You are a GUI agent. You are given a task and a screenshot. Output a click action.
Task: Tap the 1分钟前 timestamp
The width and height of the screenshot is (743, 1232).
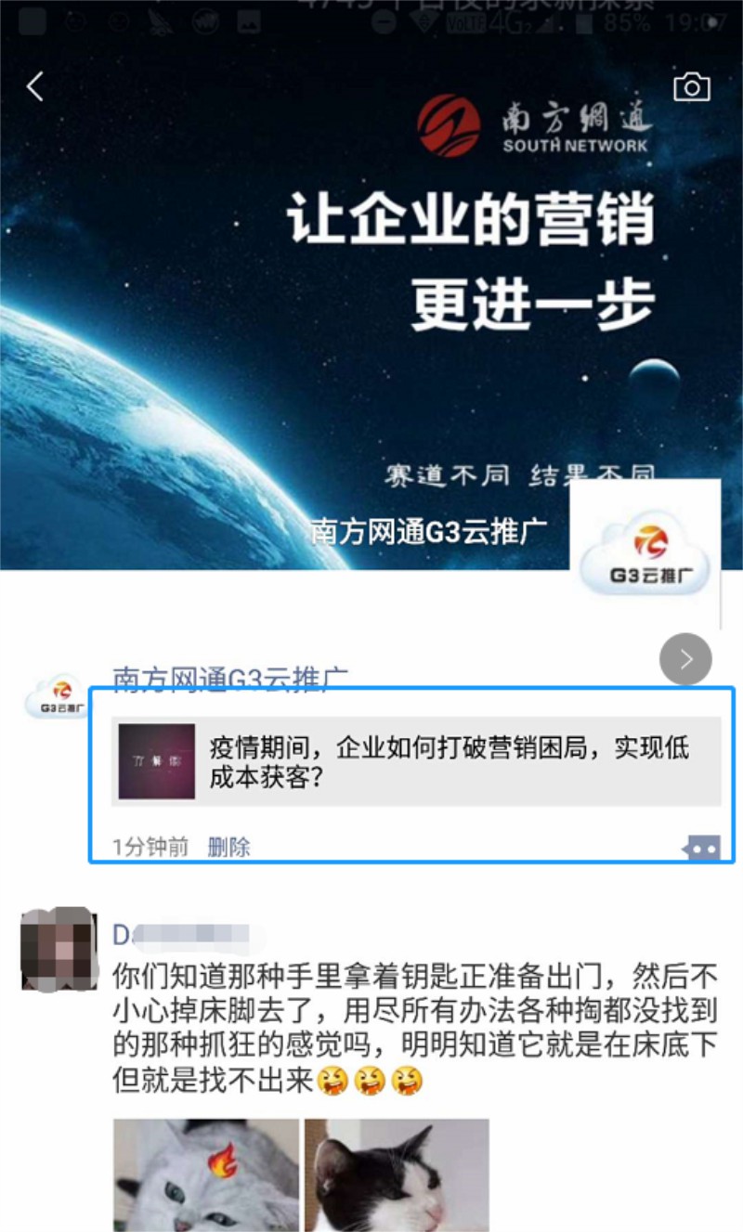tap(150, 847)
